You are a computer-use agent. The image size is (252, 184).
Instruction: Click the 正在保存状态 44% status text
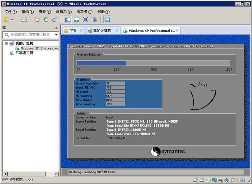click(17, 180)
